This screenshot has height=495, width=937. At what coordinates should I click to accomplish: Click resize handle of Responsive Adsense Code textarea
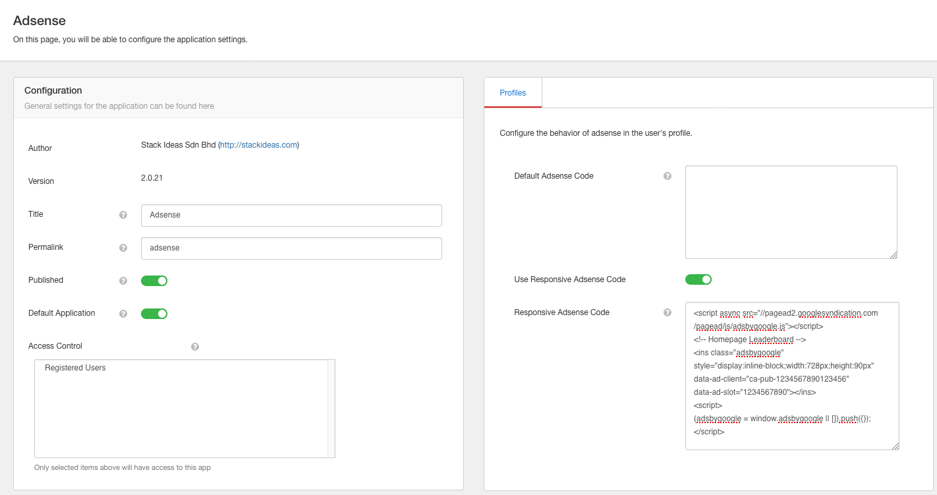pos(895,446)
